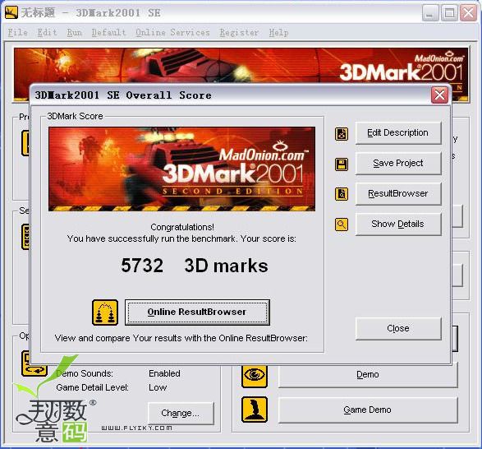This screenshot has height=449, width=482.
Task: Click the Game Detail Level Low value
Action: tap(158, 387)
